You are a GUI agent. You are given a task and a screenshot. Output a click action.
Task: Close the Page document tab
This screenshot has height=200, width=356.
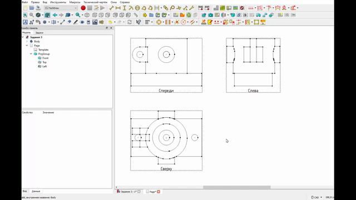[x=159, y=192]
